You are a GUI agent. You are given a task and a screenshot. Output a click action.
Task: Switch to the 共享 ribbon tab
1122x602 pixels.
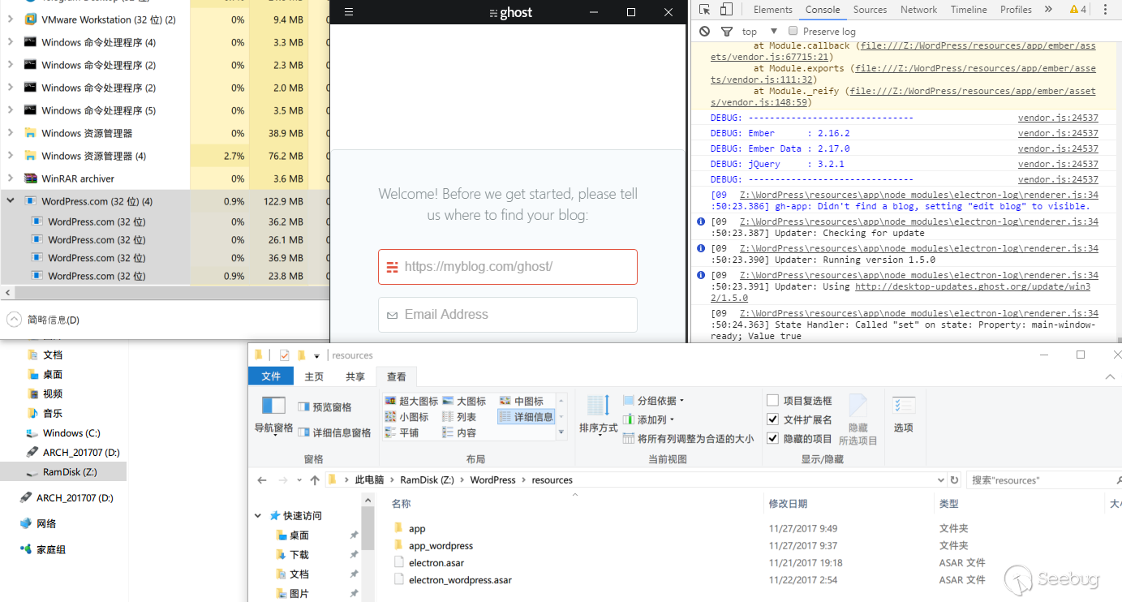[x=355, y=376]
